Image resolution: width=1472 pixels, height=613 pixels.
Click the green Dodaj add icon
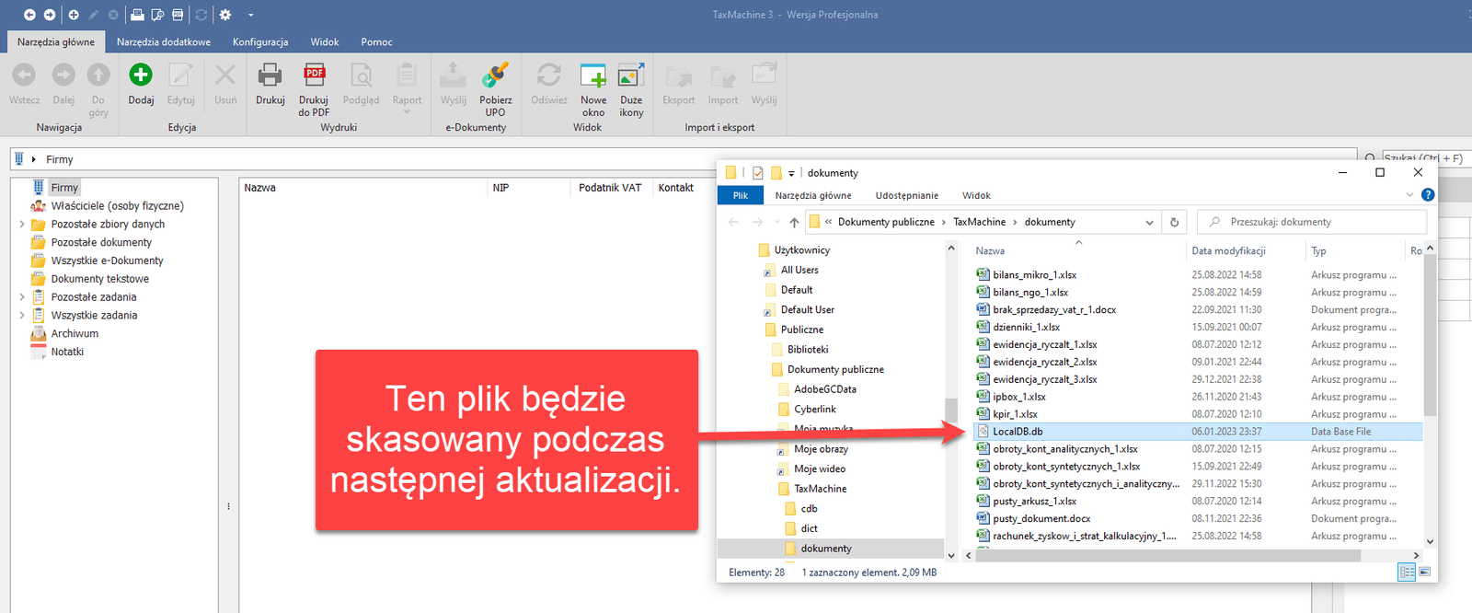pos(141,76)
